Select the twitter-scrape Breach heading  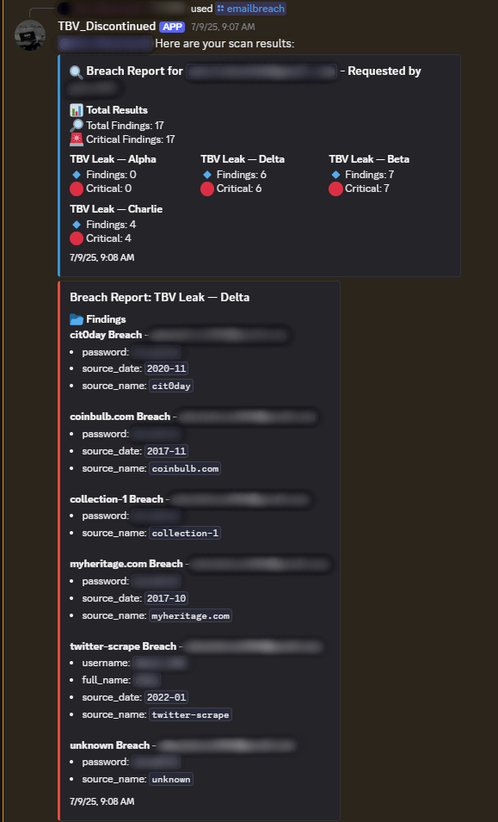(123, 646)
